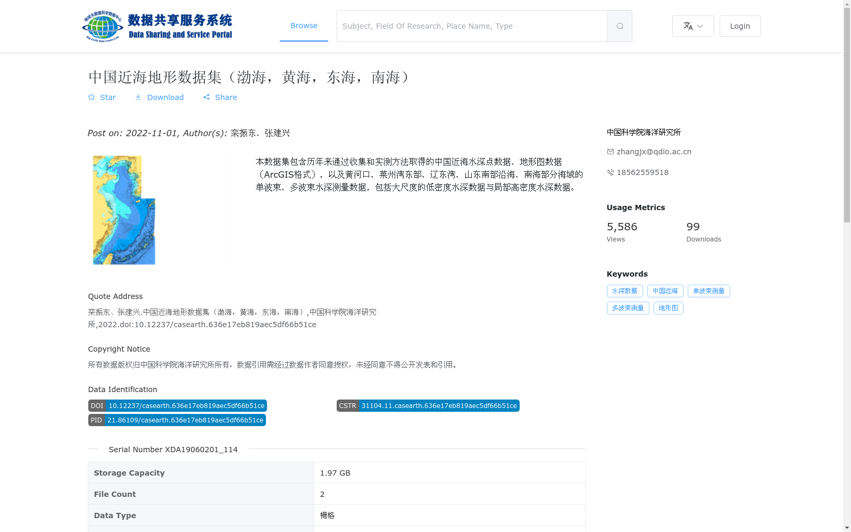
Task: Click the Share icon for this dataset
Action: 207,97
